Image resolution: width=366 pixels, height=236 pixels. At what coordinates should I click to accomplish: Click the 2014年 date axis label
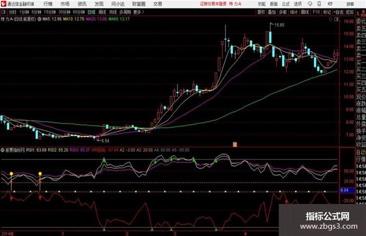pos(7,234)
